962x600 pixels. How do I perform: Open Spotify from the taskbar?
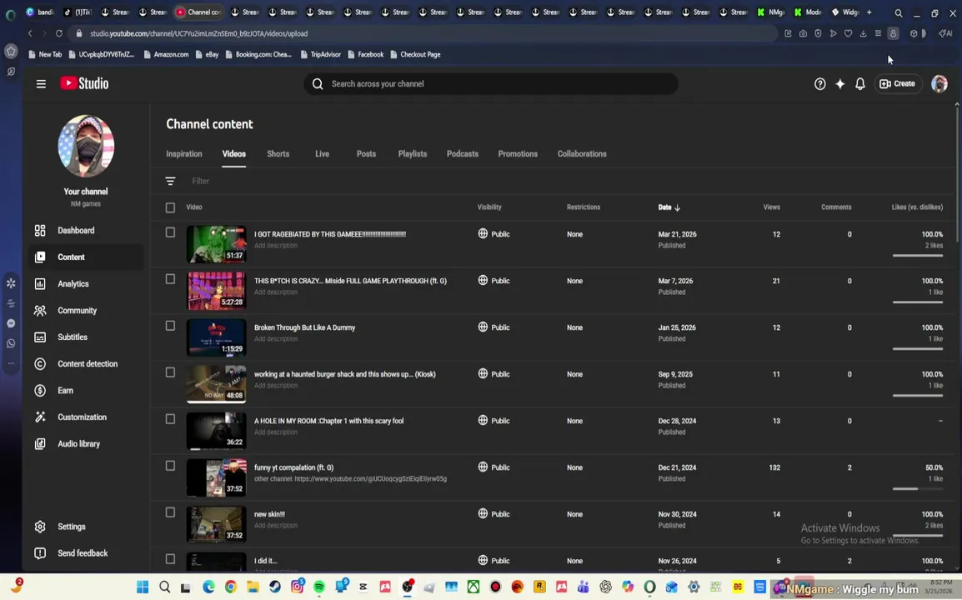[x=319, y=587]
